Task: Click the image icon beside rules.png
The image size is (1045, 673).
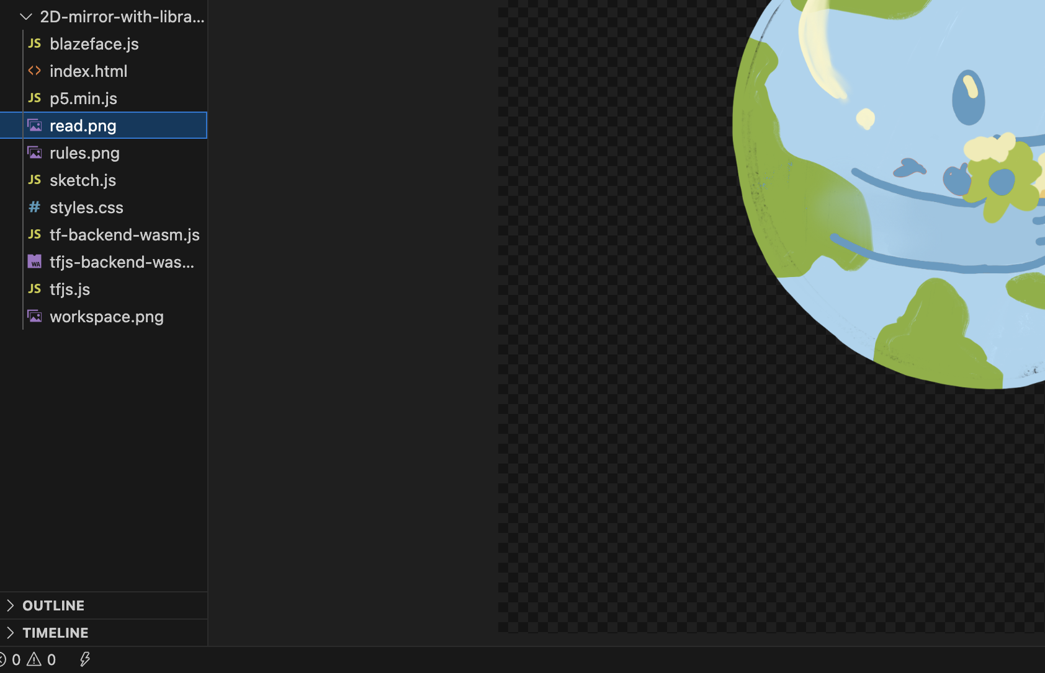Action: 34,152
